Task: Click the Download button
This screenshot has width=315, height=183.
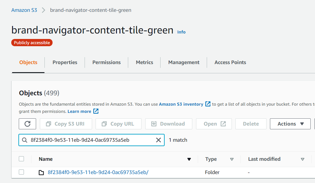Action: click(169, 124)
